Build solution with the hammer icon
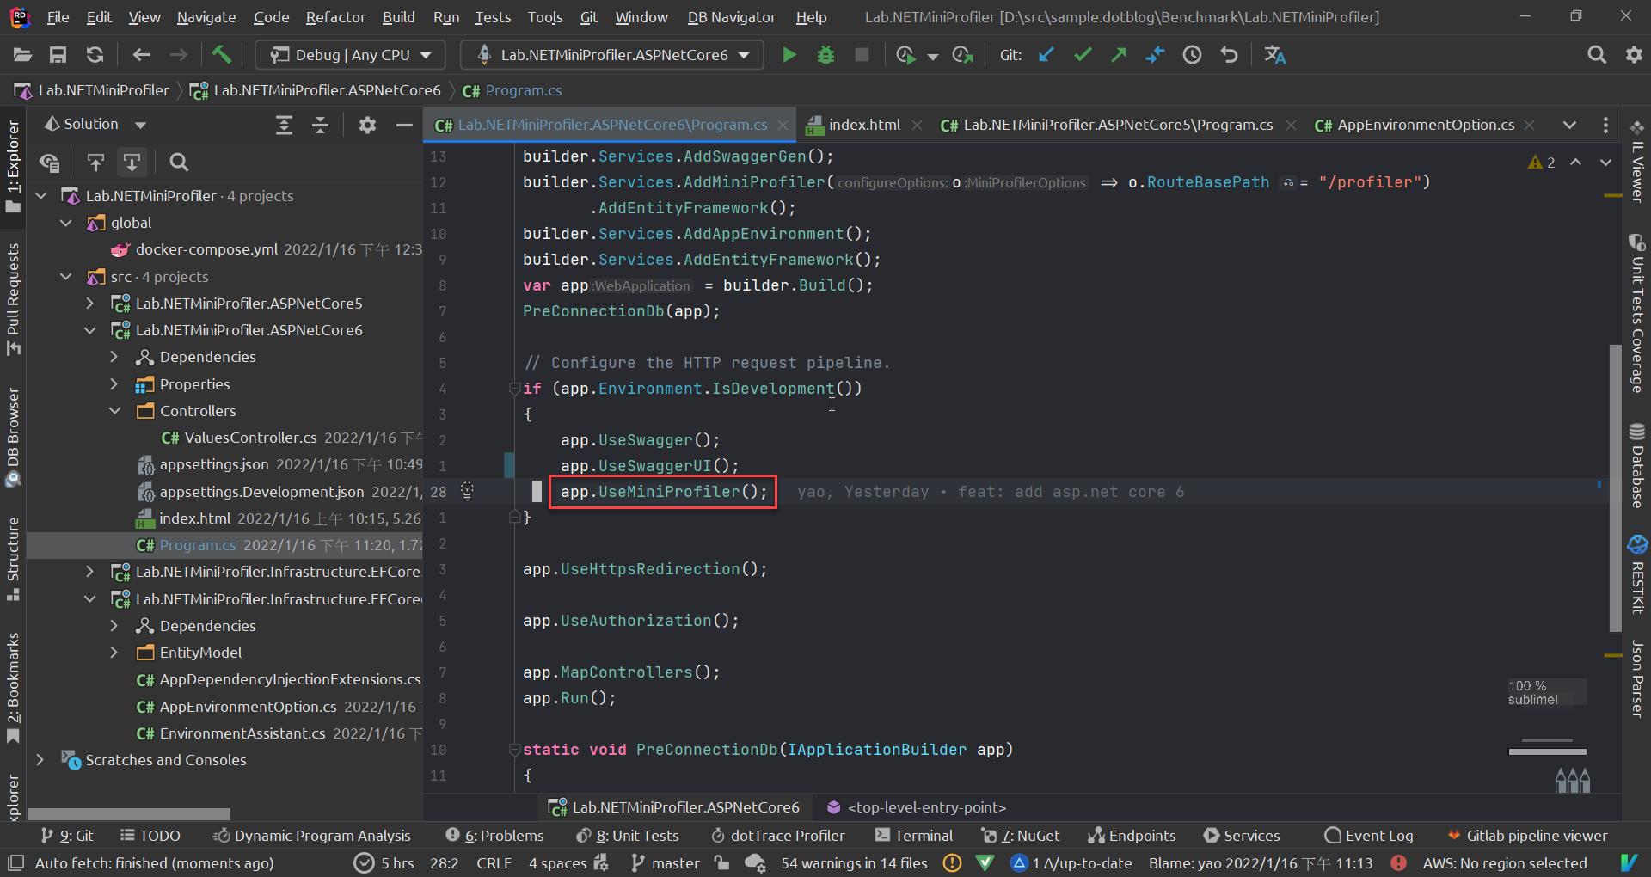This screenshot has width=1651, height=877. (222, 55)
